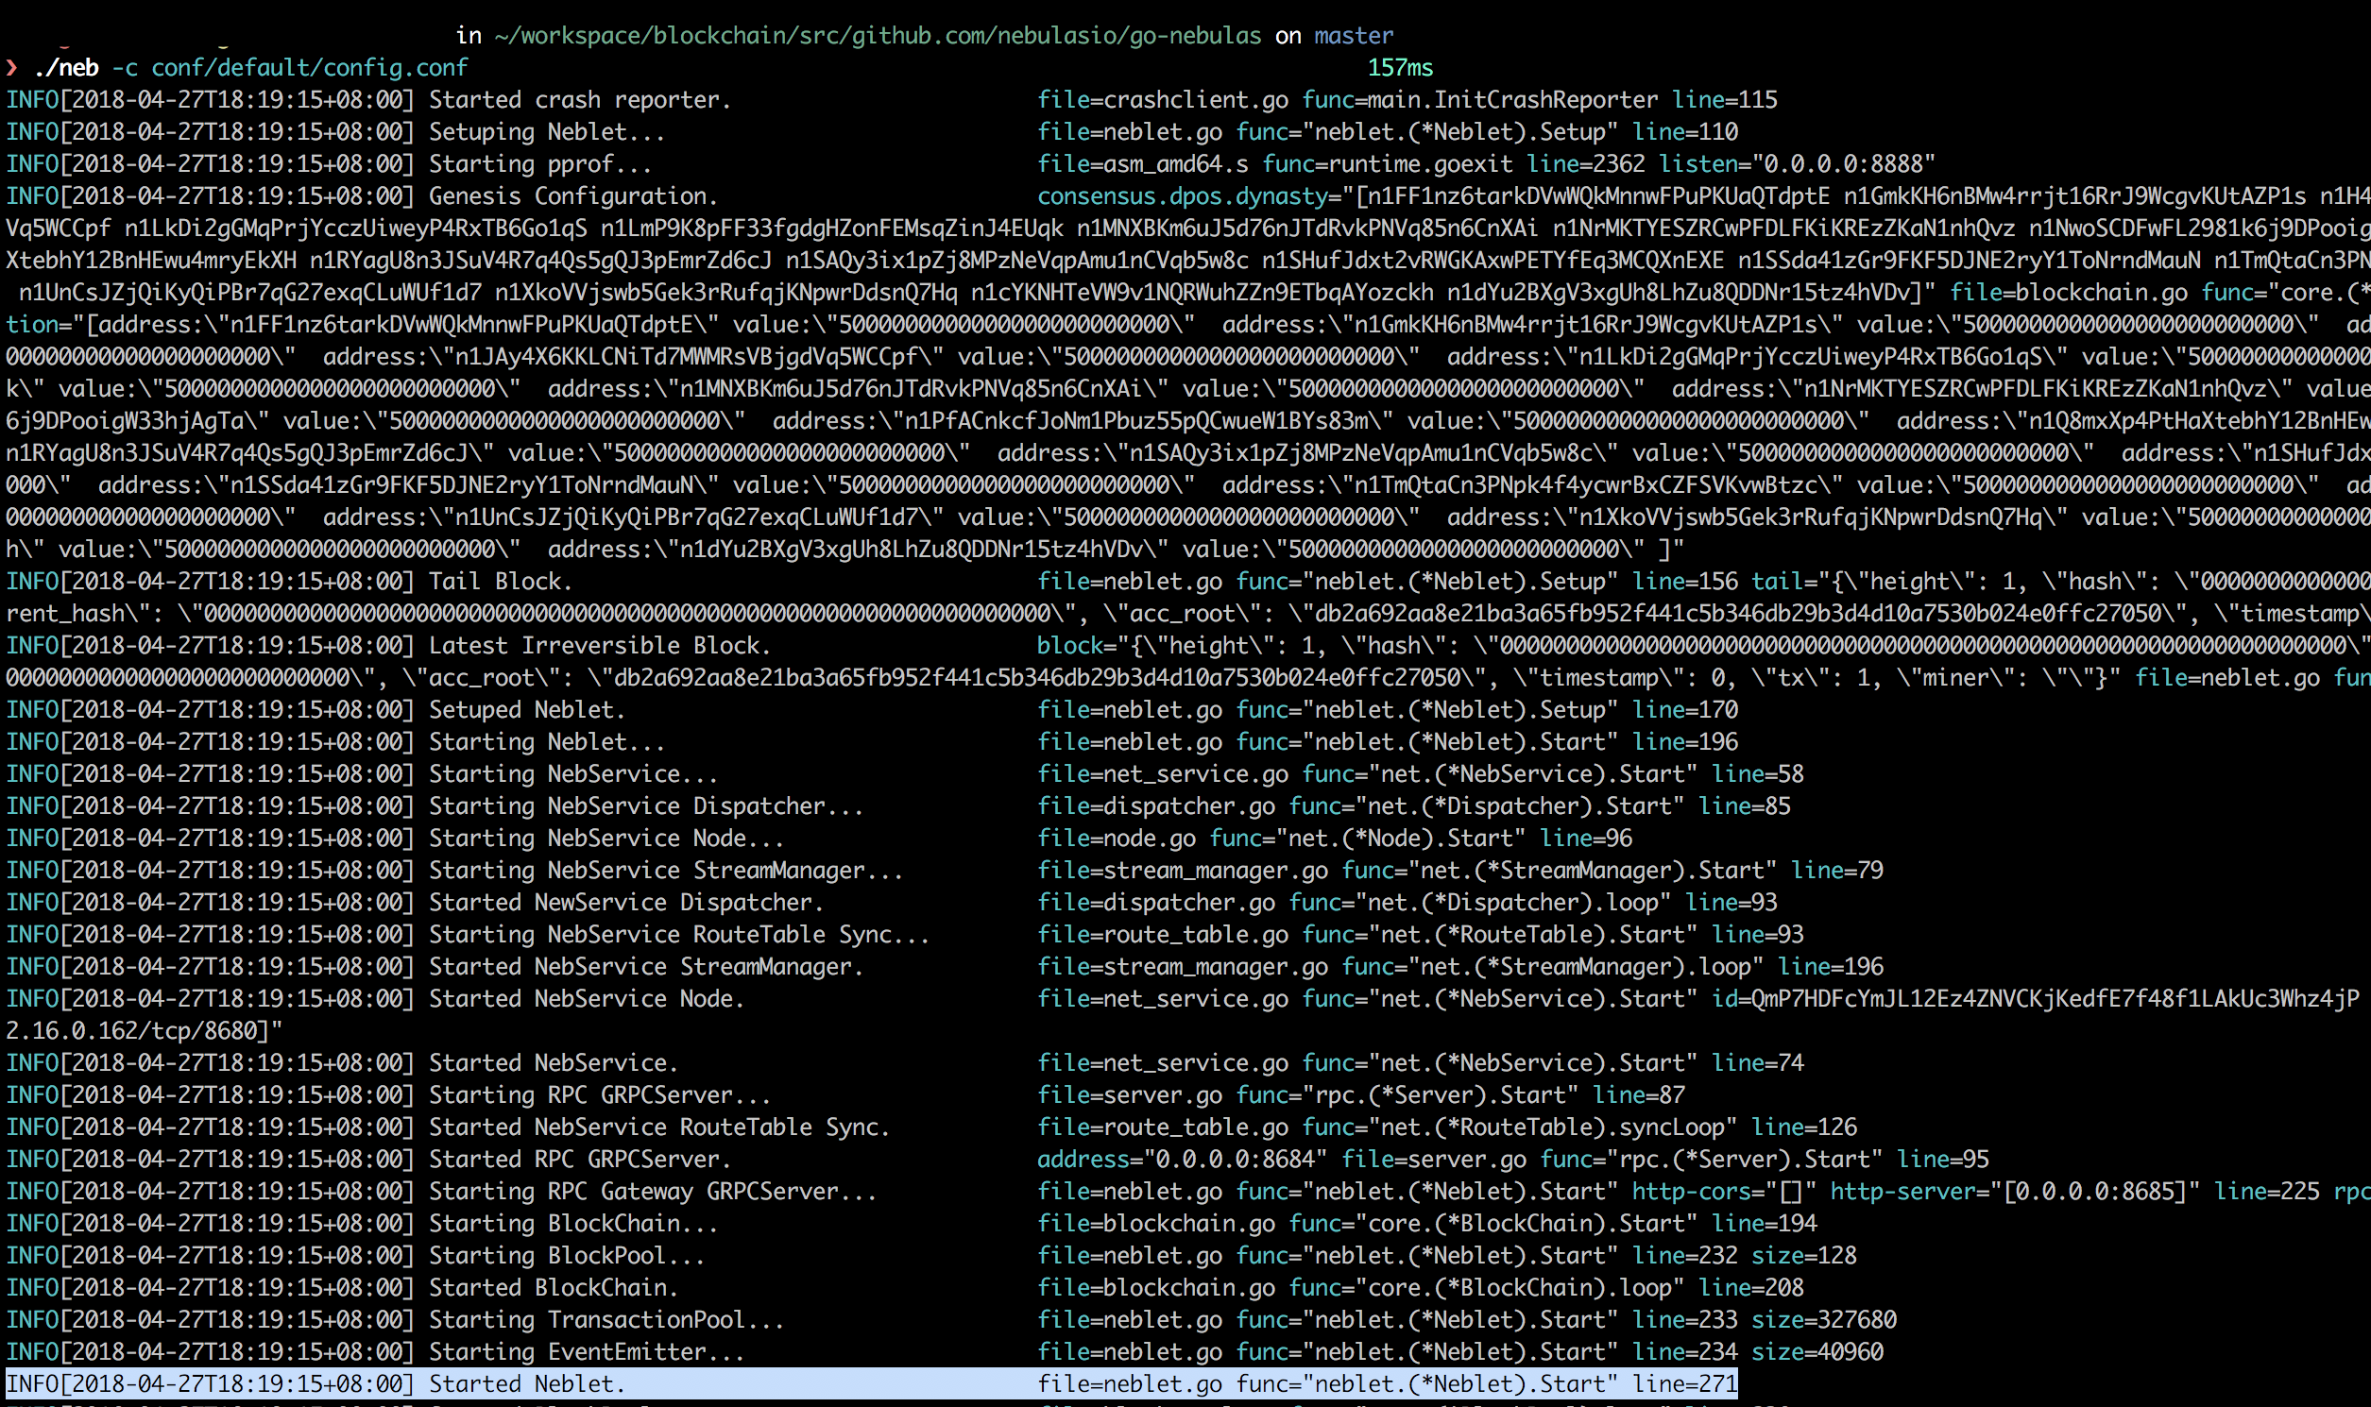2371x1407 pixels.
Task: Click the 'Started NebService.' log message
Action: [x=554, y=1063]
